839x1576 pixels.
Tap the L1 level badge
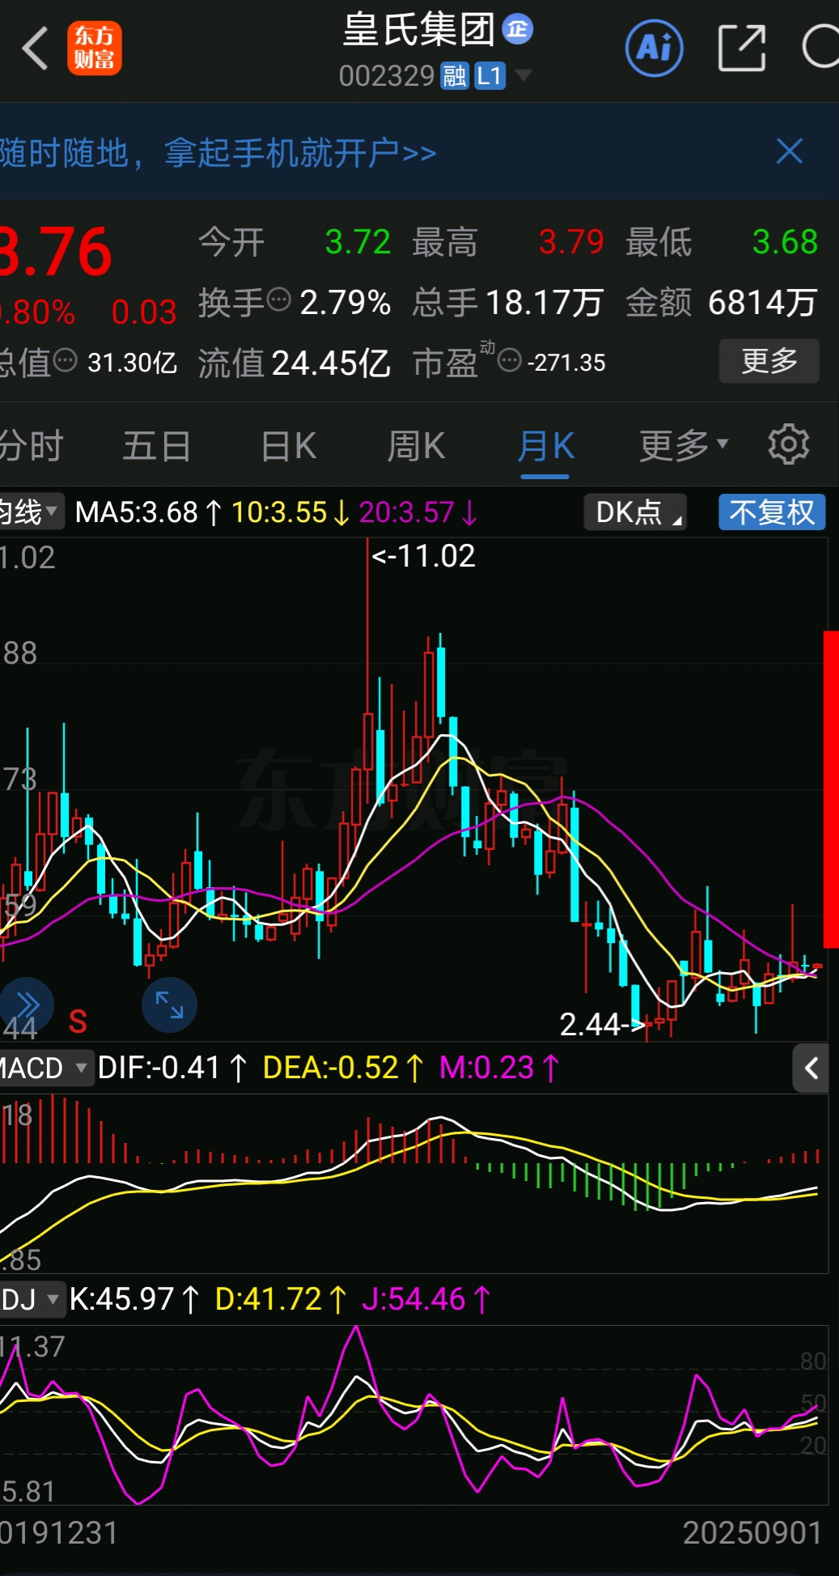click(489, 76)
